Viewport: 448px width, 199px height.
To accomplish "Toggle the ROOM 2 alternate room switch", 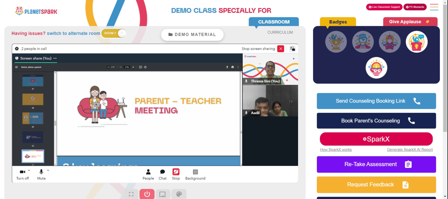I will 114,34.
